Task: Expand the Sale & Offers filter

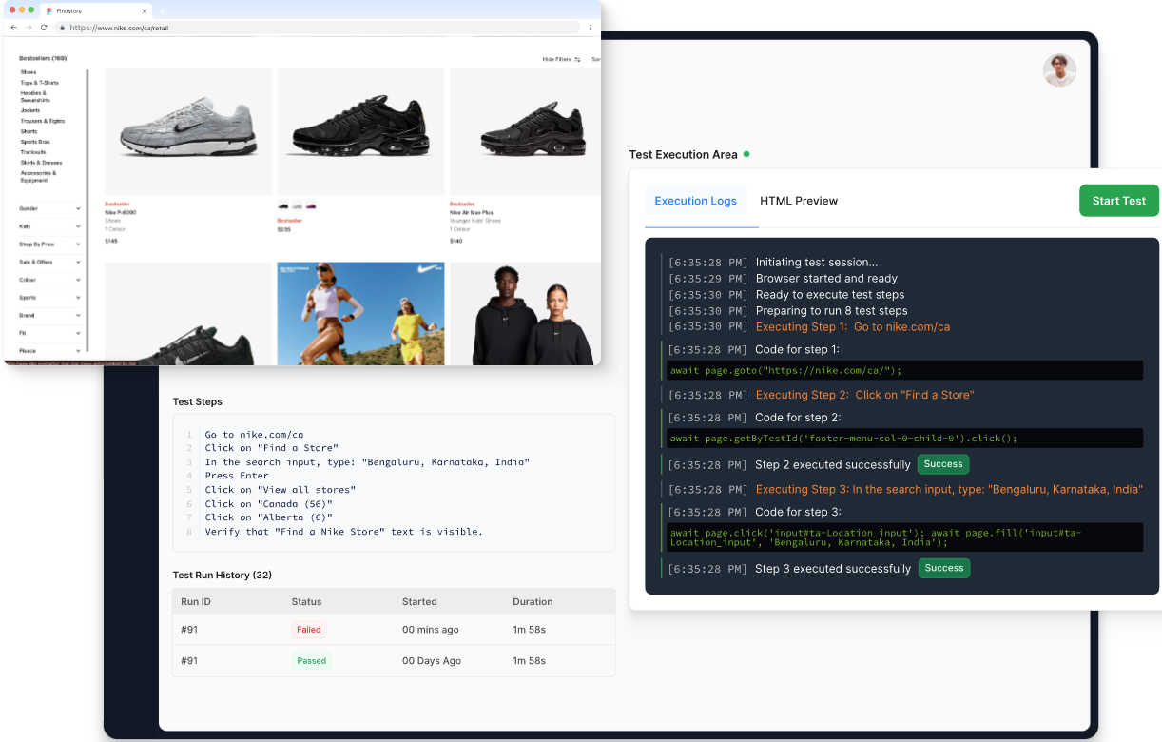Action: 50,262
